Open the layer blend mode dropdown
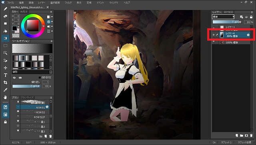The height and width of the screenshot is (145, 256). [223, 17]
